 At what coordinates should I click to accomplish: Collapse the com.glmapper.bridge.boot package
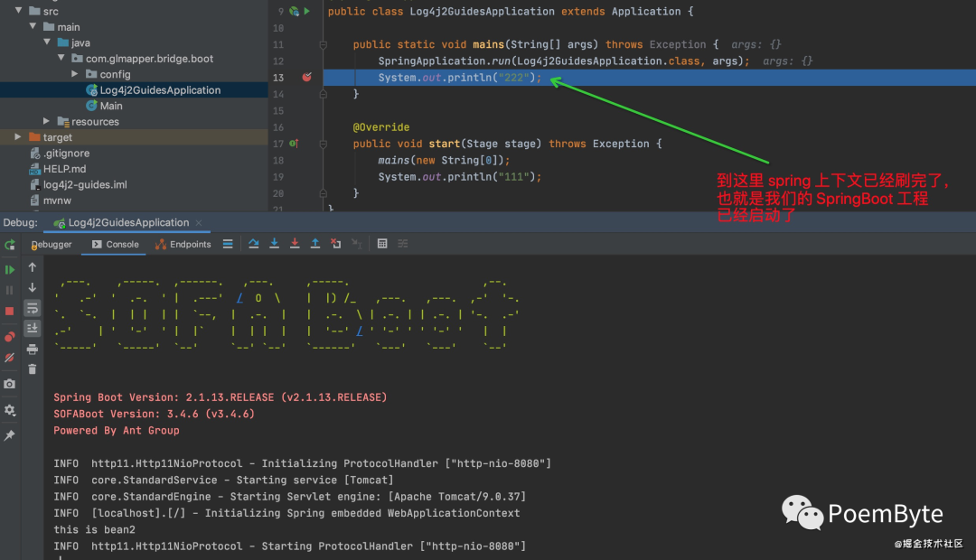[x=61, y=58]
